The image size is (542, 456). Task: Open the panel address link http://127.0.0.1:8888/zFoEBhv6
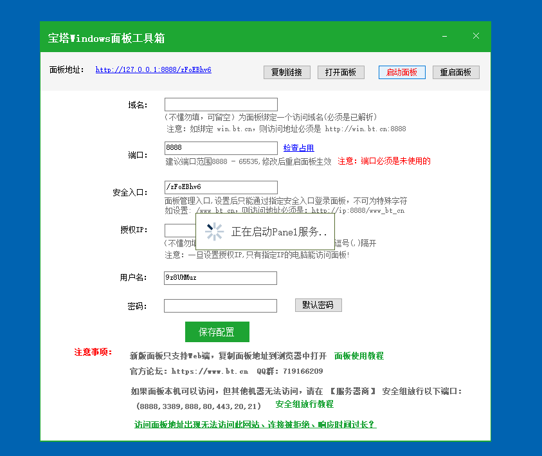click(x=153, y=69)
